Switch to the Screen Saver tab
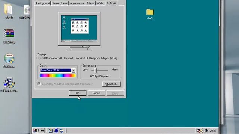This screenshot has height=134, width=239. click(x=60, y=3)
